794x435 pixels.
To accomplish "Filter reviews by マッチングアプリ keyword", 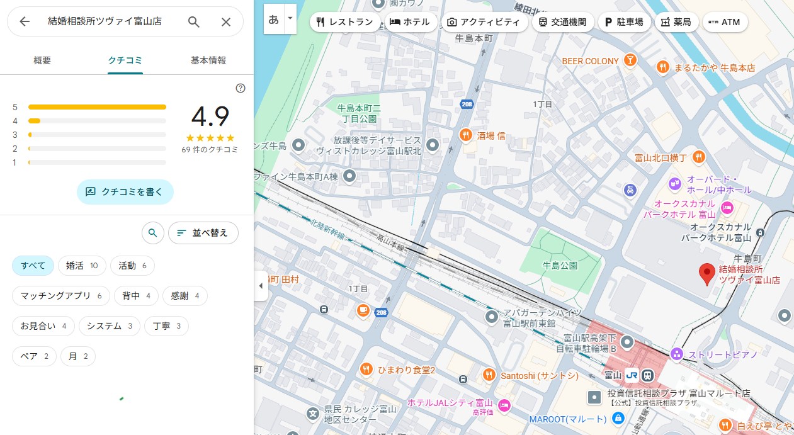I will tap(60, 296).
